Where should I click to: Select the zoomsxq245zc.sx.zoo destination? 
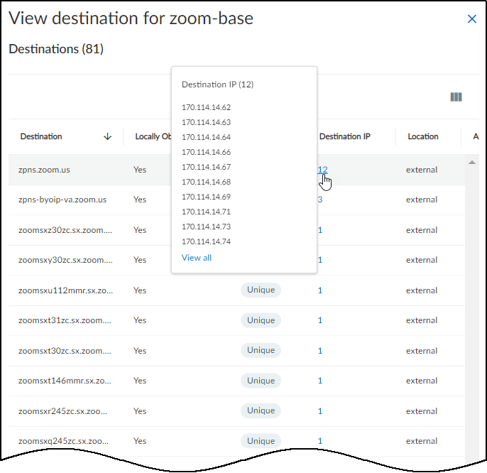tap(63, 440)
